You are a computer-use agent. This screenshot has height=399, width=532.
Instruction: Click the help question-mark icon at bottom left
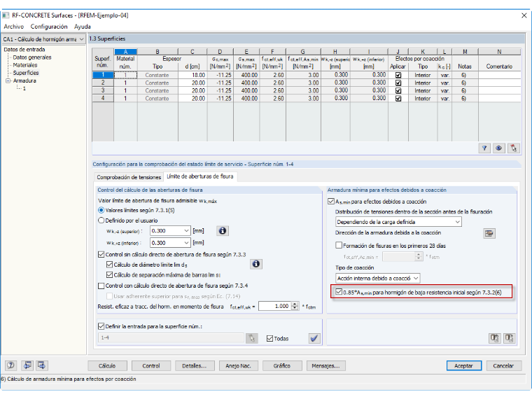pyautogui.click(x=11, y=365)
